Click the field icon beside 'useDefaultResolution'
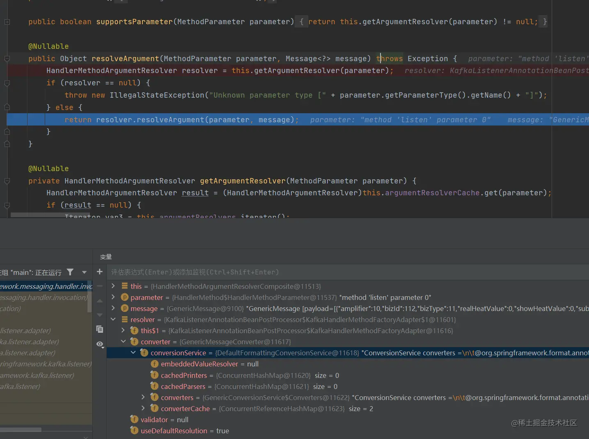The width and height of the screenshot is (589, 439). pyautogui.click(x=134, y=430)
